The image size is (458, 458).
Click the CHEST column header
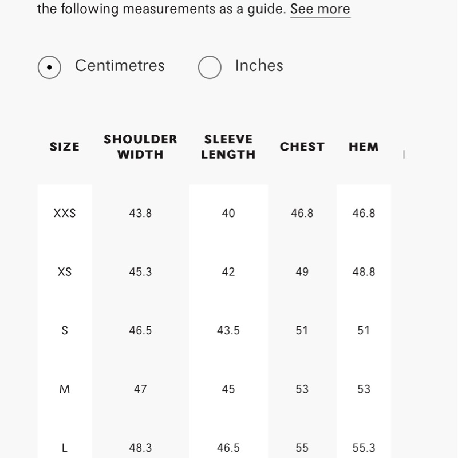302,147
